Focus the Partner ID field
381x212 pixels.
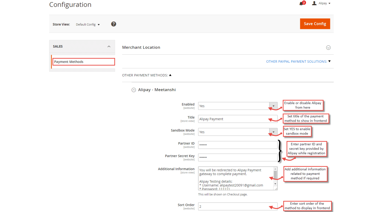pyautogui.click(x=238, y=145)
